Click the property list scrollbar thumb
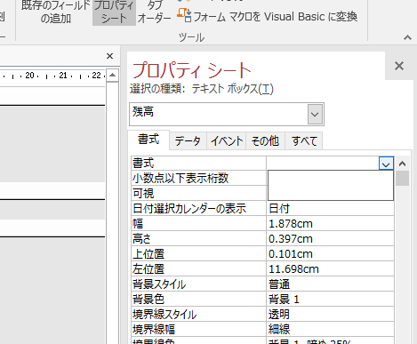Viewport: 417px width, 344px height. click(x=402, y=179)
